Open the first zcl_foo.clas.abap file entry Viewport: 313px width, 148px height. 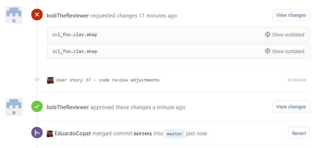point(75,35)
